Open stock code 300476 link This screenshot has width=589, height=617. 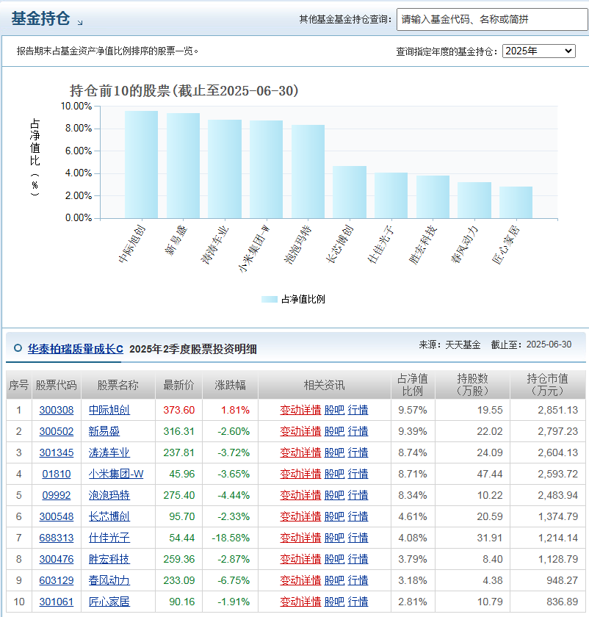pos(57,559)
